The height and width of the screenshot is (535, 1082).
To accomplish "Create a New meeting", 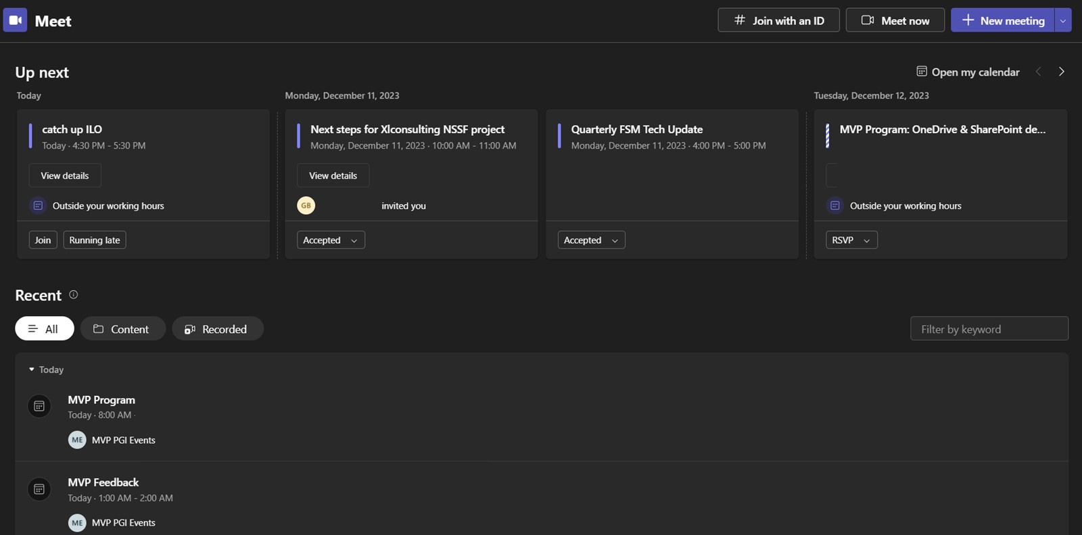I will 1002,20.
